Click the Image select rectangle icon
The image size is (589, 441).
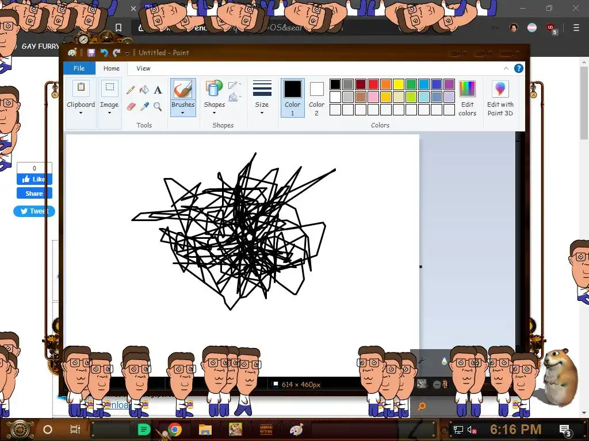(110, 88)
